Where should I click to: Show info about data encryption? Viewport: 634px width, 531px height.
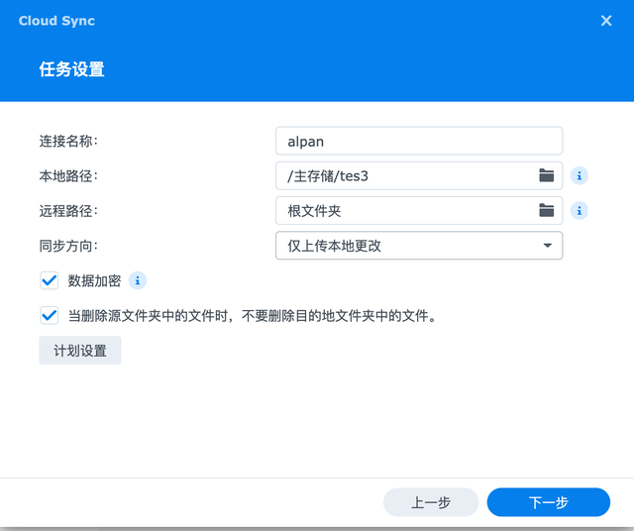click(x=138, y=280)
